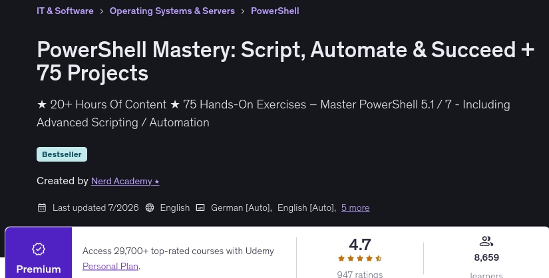Image resolution: width=549 pixels, height=278 pixels.
Task: Click the Bestseller badge
Action: pos(62,154)
